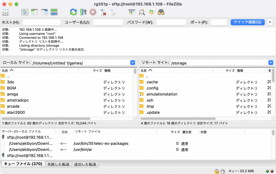
Task: Click the encryption lock status icon
Action: (217, 171)
